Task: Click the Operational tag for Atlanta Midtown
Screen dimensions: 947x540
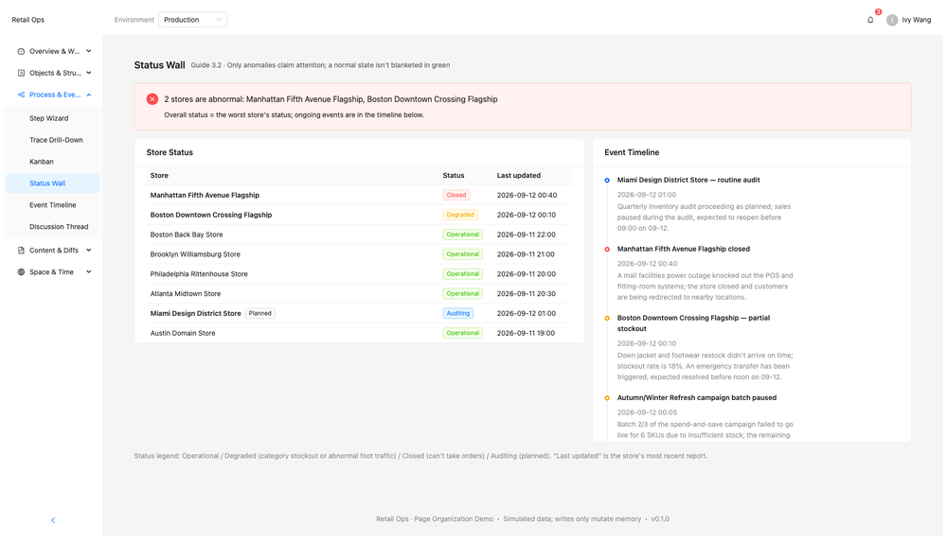Action: pyautogui.click(x=463, y=294)
